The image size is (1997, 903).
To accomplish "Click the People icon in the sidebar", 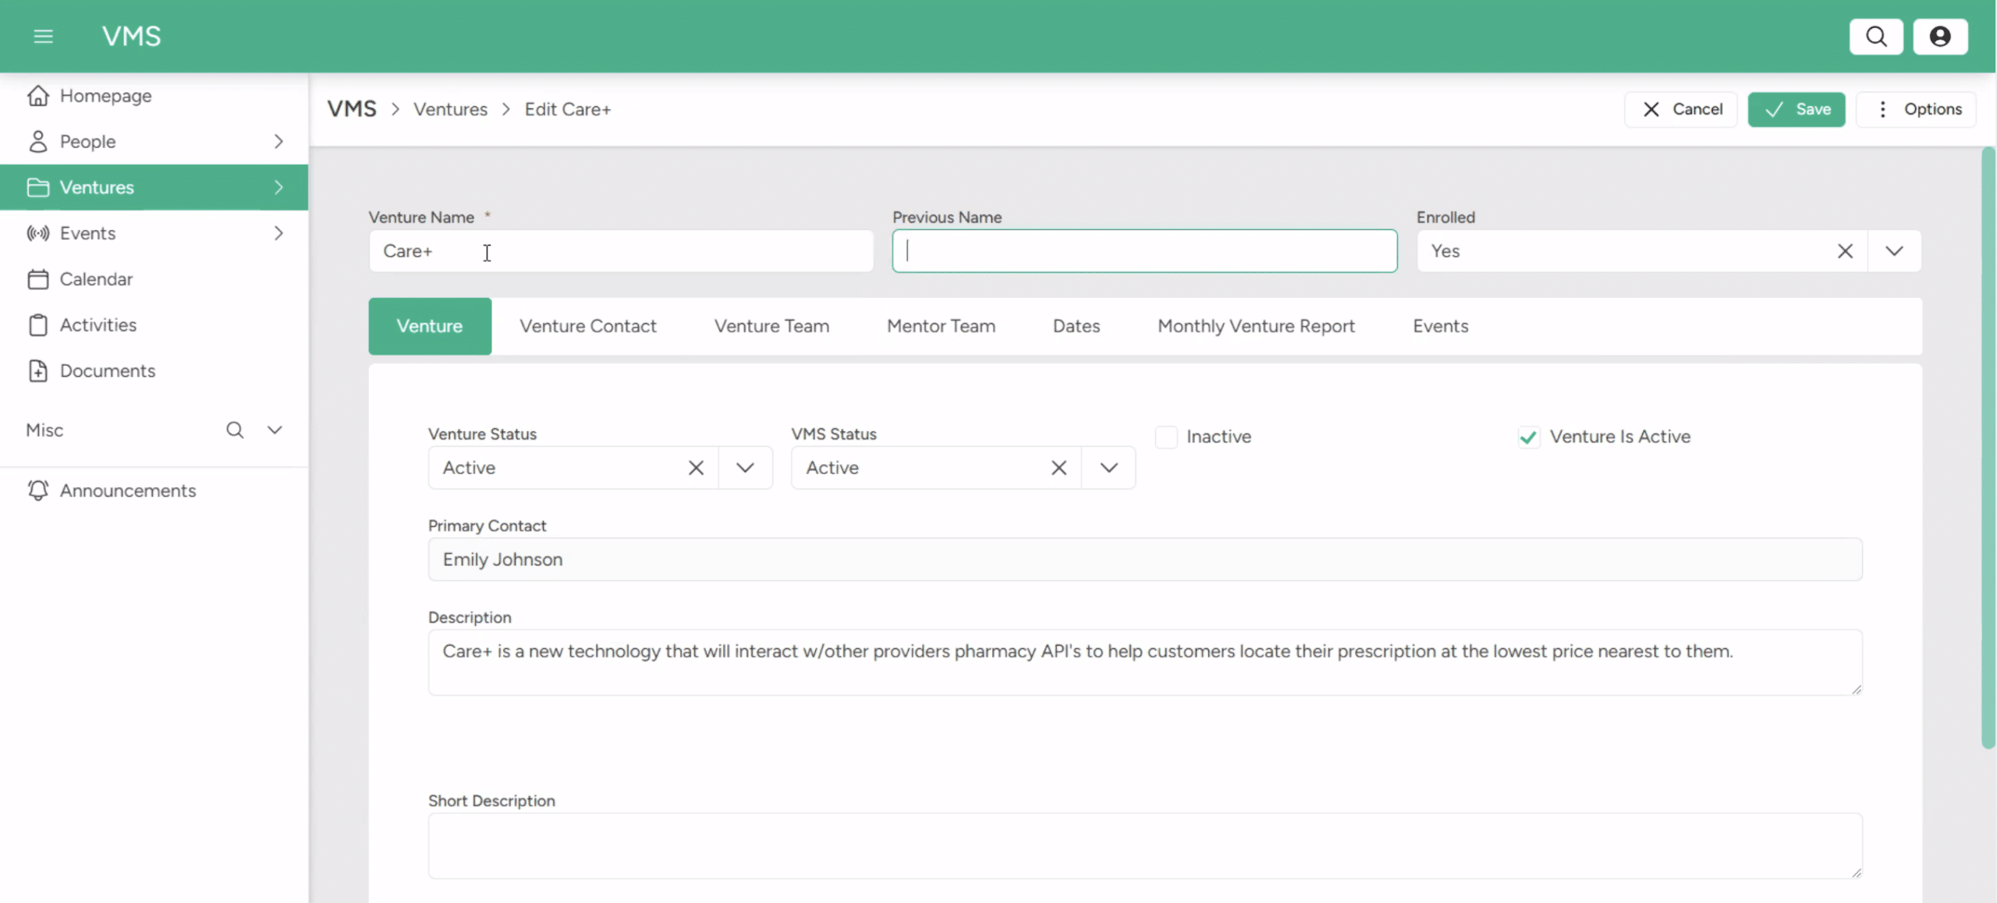I will [38, 141].
